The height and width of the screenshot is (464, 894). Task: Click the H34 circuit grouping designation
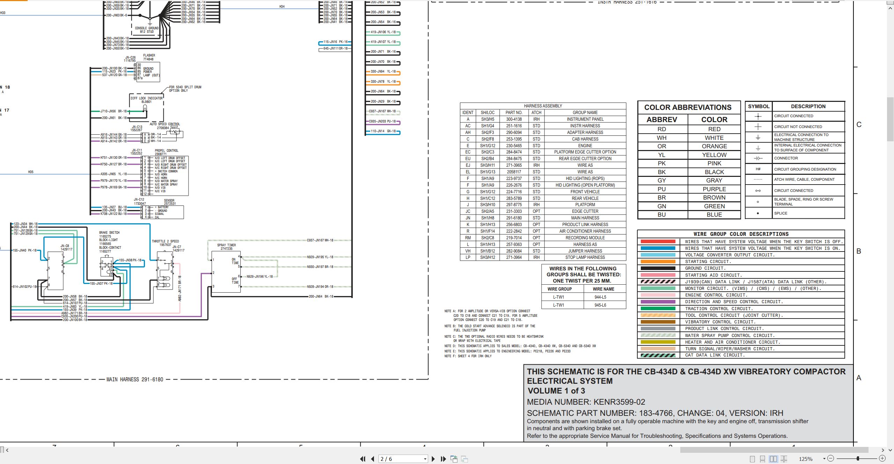[x=282, y=7]
